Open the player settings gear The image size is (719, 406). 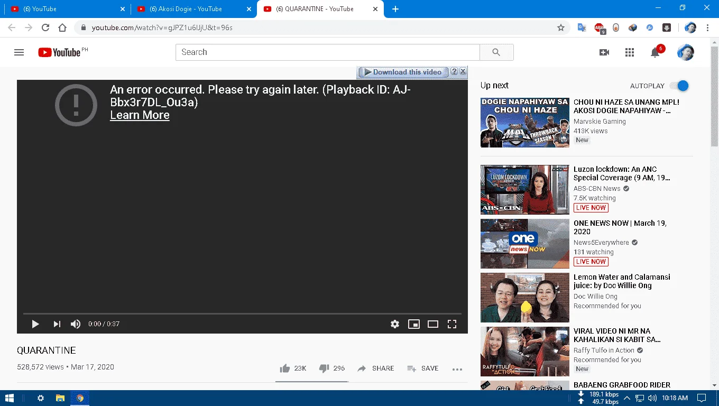coord(395,324)
